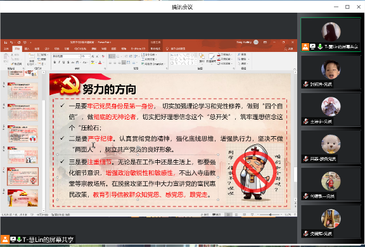Viewport: 365px width, 247px height.
Task: Click the lightbulb Tell Me search icon
Action: point(167,49)
